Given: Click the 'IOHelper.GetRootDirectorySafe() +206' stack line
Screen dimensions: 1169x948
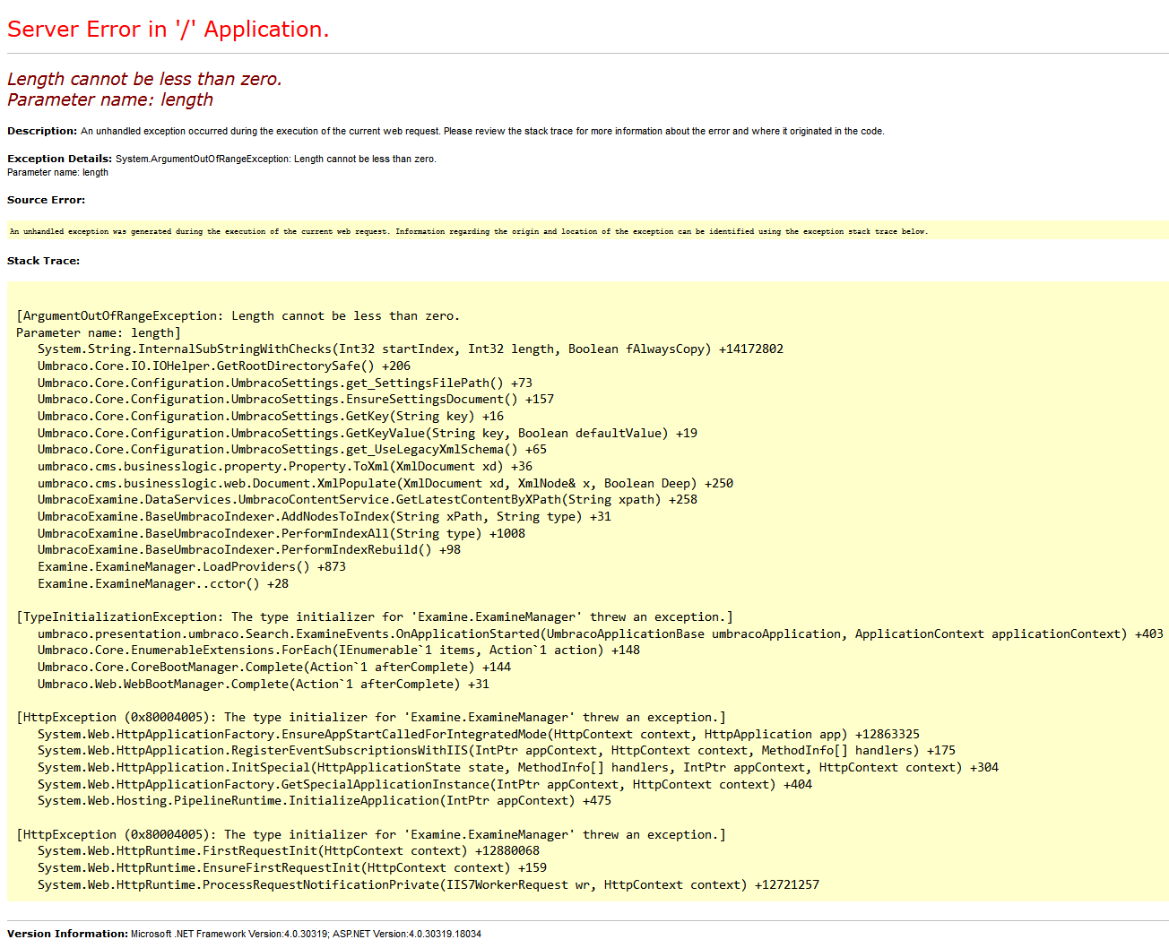Looking at the screenshot, I should coord(224,366).
